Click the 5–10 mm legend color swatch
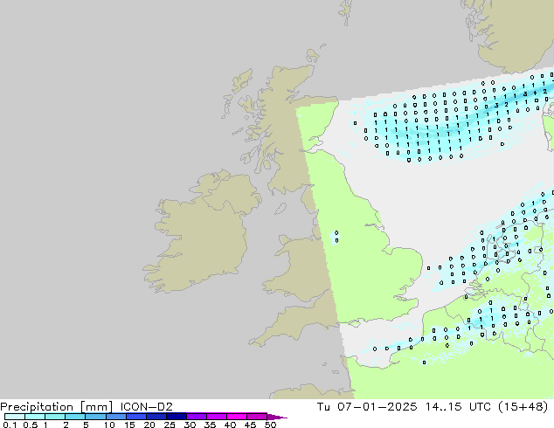 click(95, 417)
